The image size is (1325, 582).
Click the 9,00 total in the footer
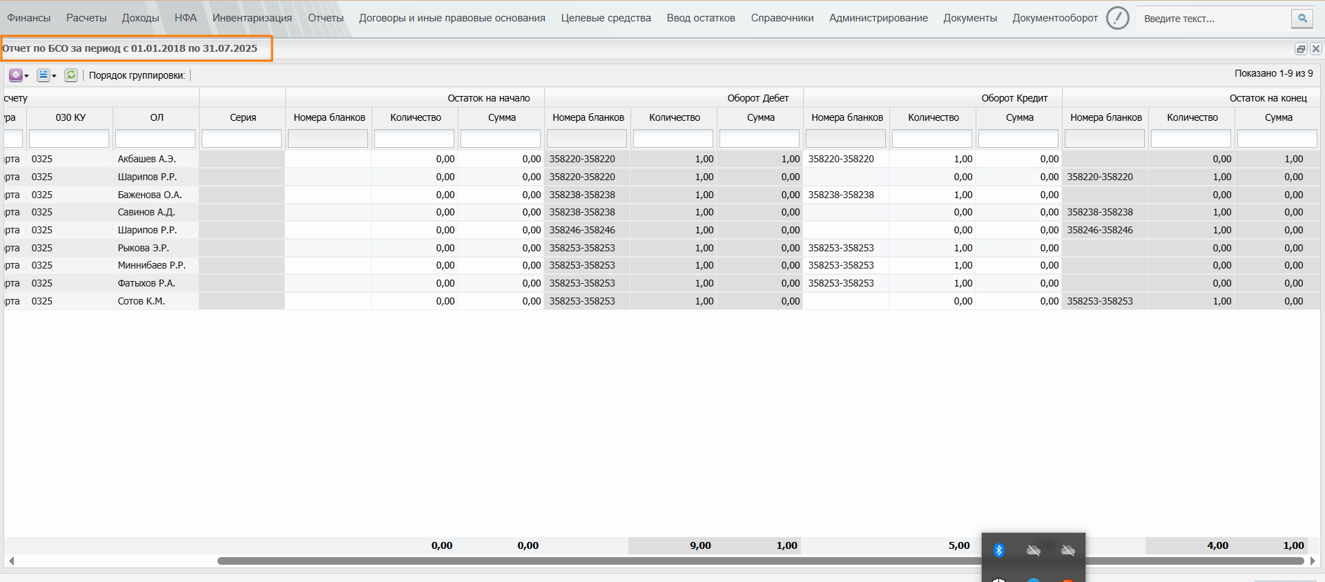click(700, 545)
